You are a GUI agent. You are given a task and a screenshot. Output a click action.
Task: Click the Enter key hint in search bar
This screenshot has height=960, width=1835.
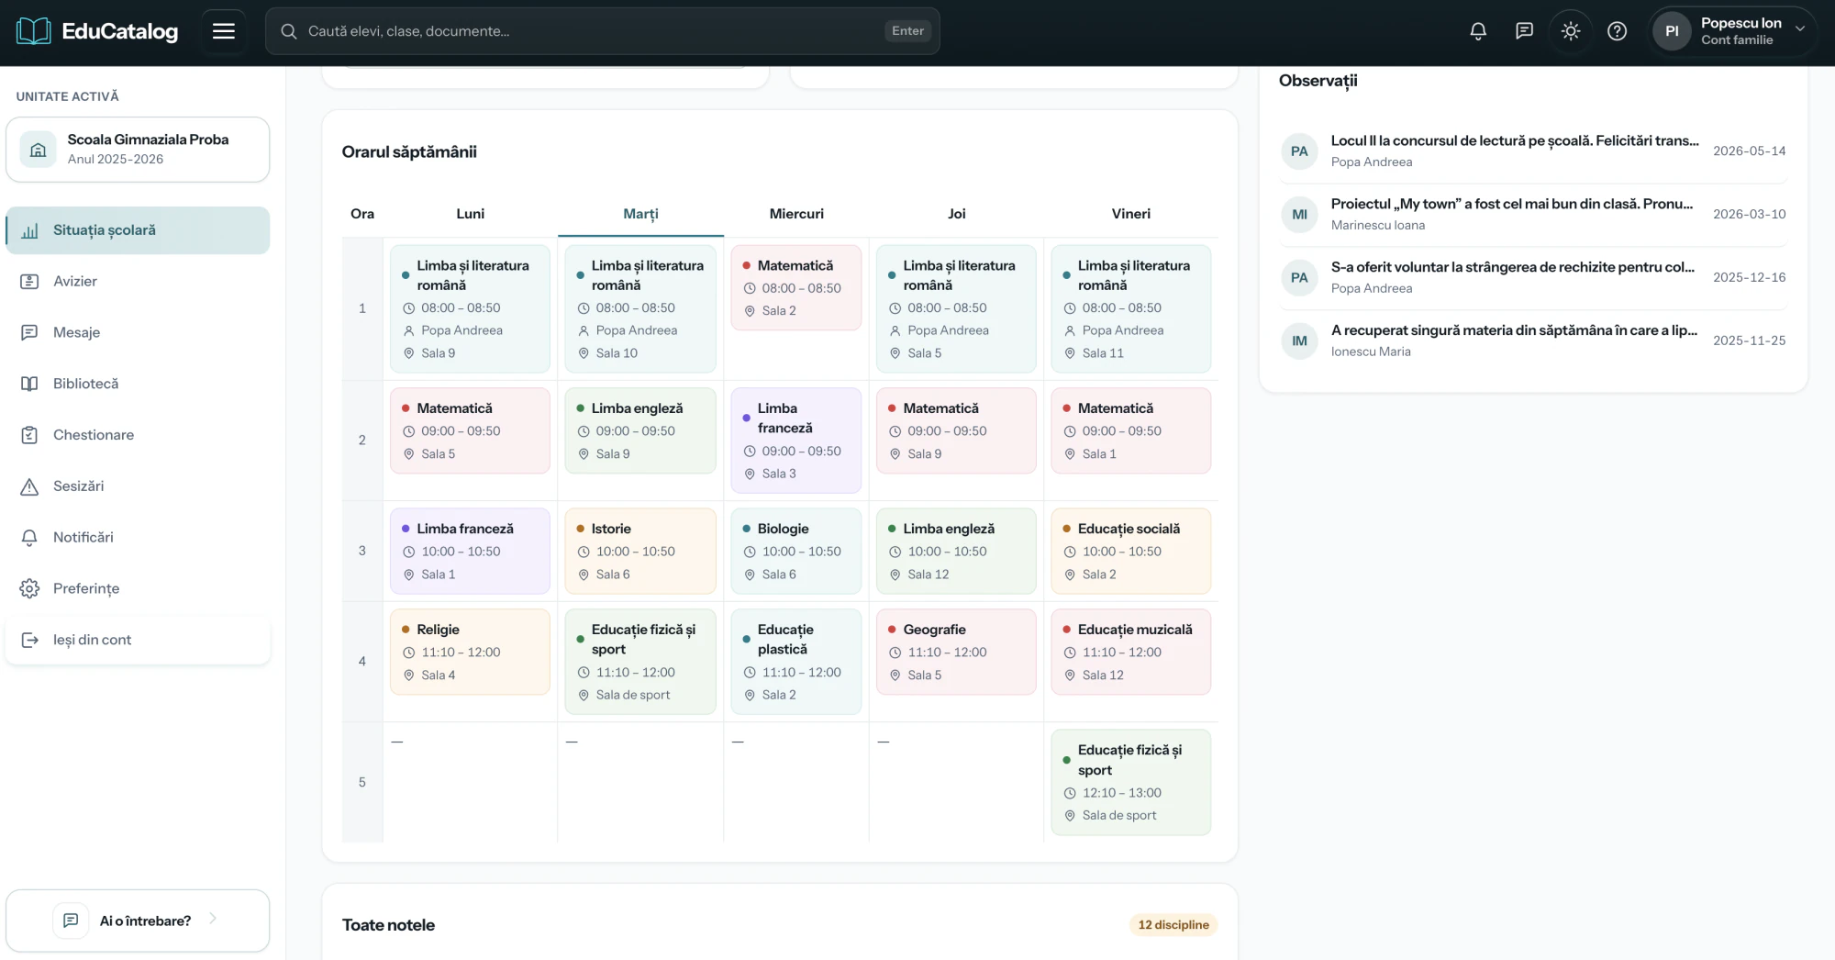point(907,31)
